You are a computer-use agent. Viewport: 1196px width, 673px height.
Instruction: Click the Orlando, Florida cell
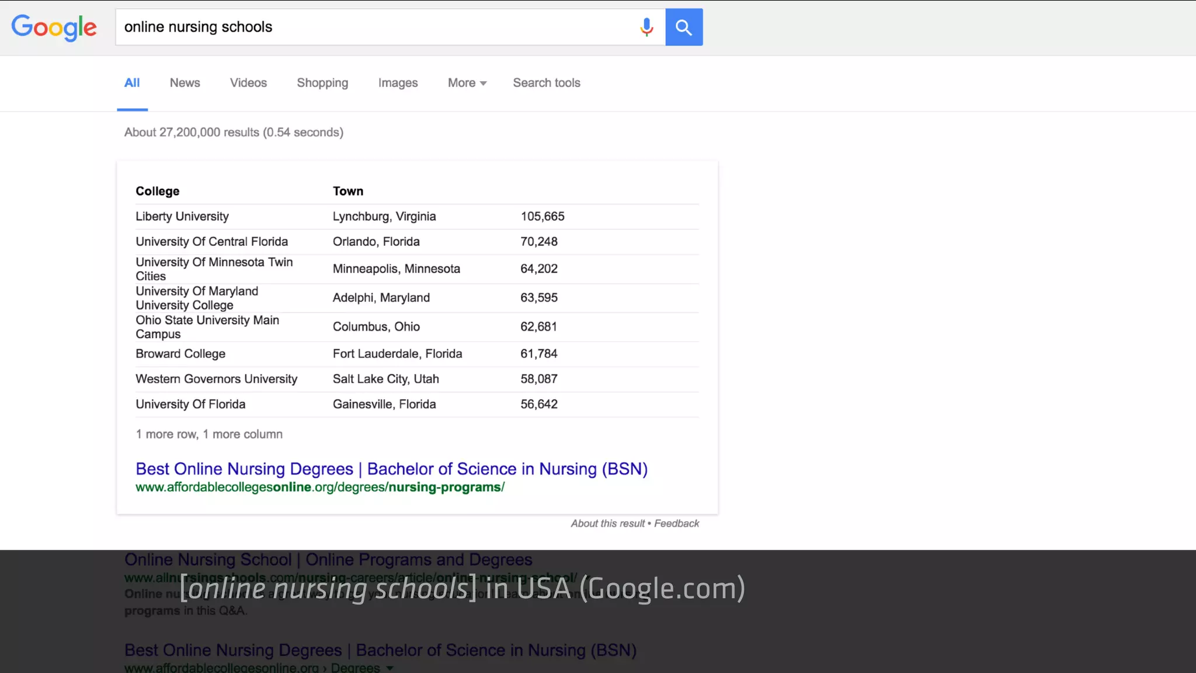point(376,241)
